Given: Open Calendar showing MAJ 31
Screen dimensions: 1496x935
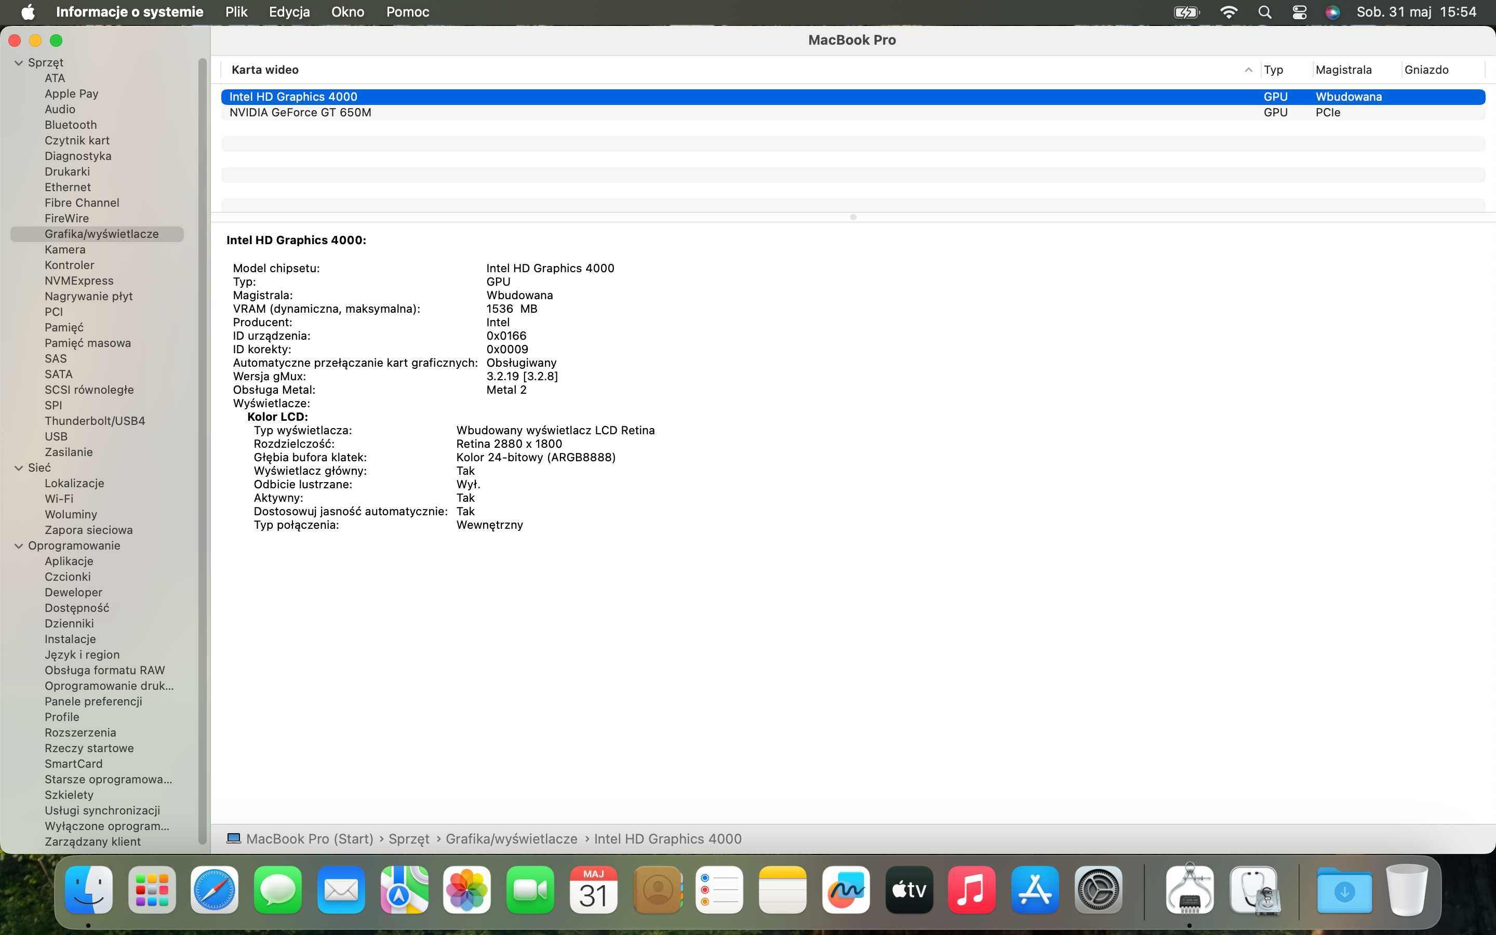Looking at the screenshot, I should coord(593,890).
